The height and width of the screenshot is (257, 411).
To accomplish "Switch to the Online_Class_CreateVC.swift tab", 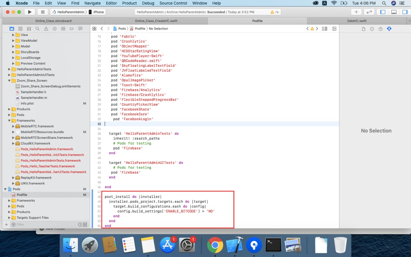I will (156, 21).
